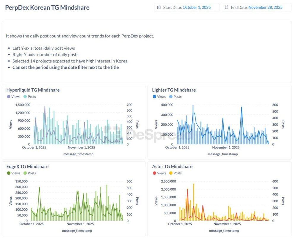The image size is (294, 238).
Task: Click red Views legend dot in Aster chart
Action: pyautogui.click(x=154, y=173)
